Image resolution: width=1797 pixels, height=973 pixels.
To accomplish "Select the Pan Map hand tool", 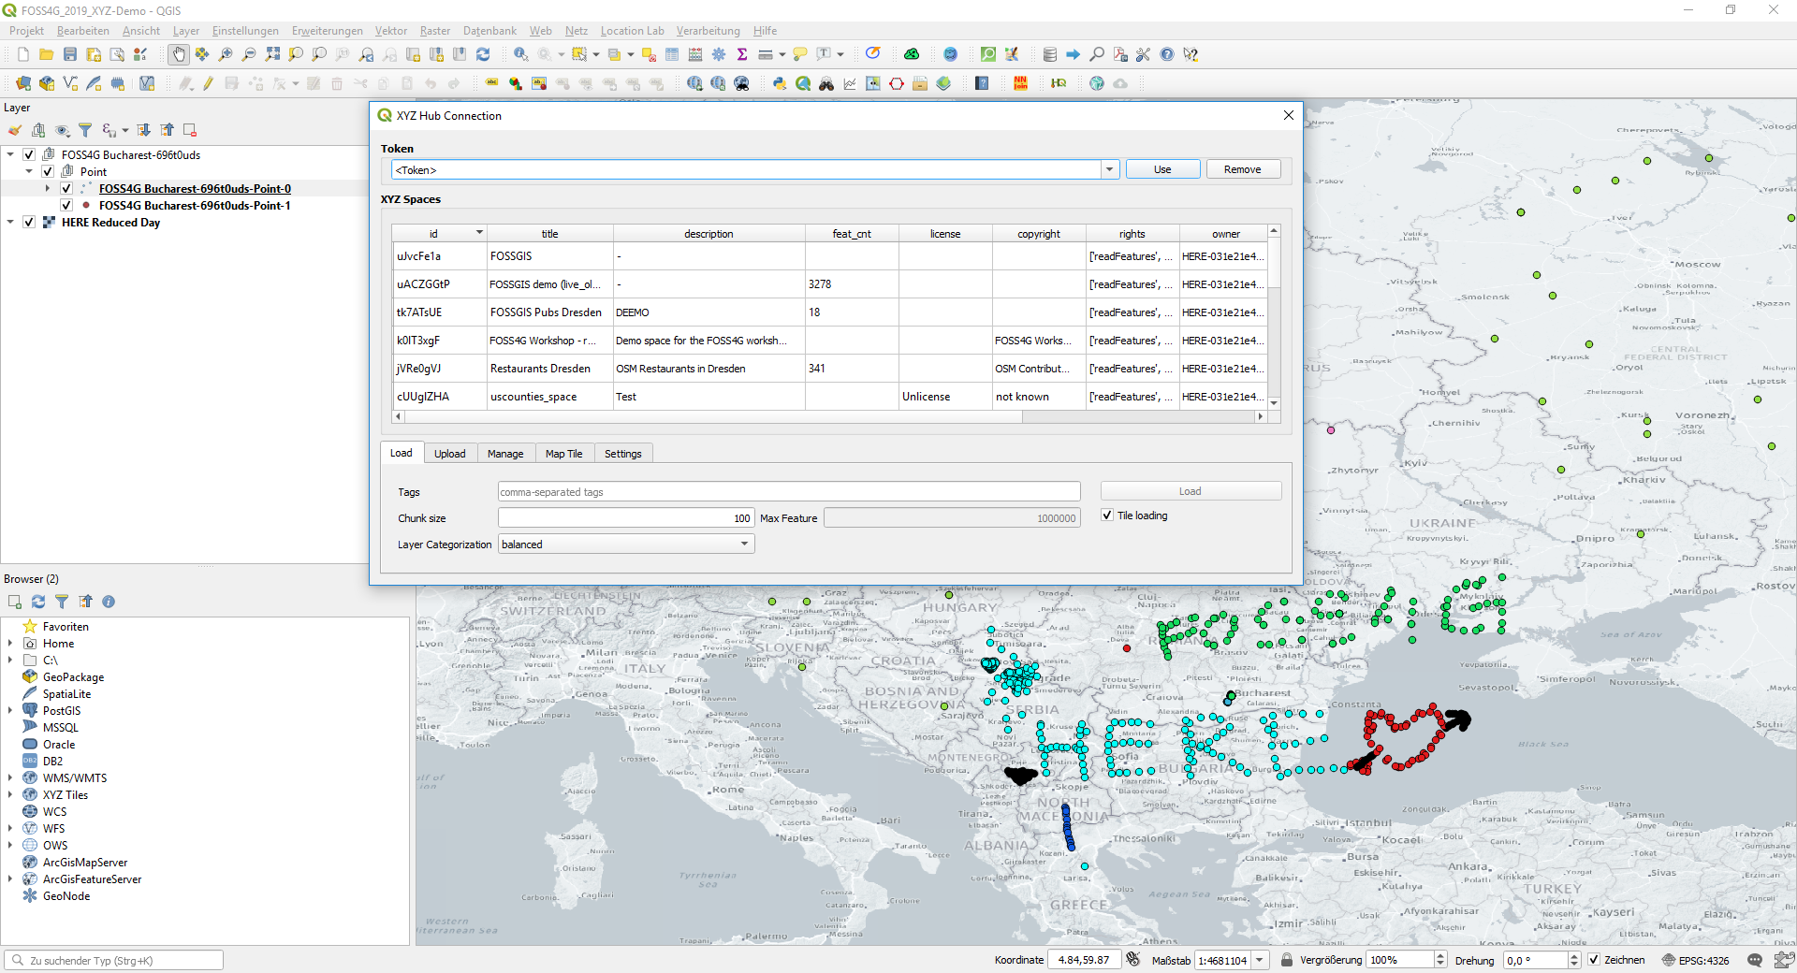I will [178, 54].
